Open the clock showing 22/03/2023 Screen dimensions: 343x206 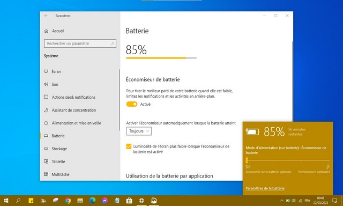click(x=320, y=201)
